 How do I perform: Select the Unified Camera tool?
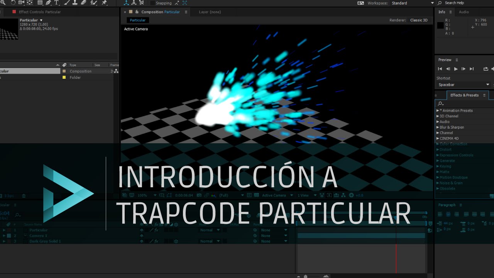click(21, 3)
